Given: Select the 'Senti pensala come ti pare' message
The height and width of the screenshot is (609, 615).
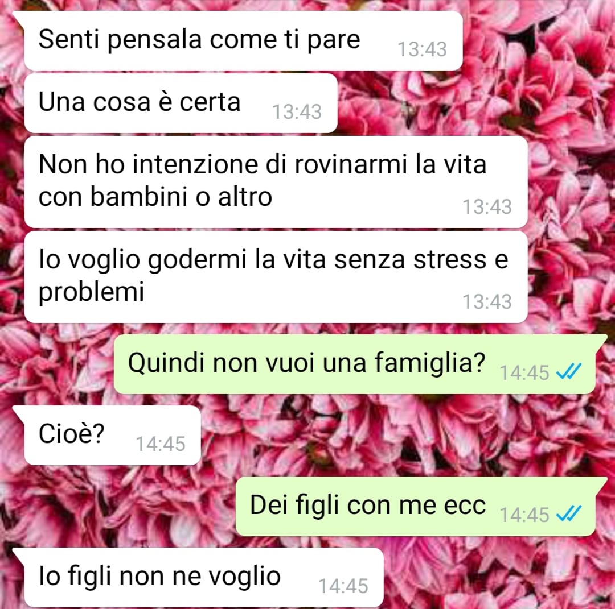Looking at the screenshot, I should pyautogui.click(x=243, y=41).
